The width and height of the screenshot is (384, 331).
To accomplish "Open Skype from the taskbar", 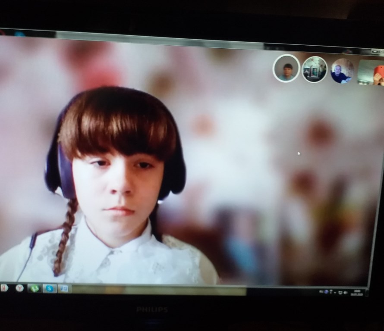I will 49,288.
